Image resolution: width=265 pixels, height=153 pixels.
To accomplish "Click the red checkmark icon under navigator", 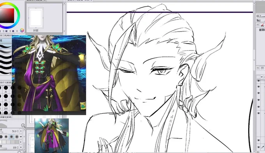I will (x=262, y=25).
